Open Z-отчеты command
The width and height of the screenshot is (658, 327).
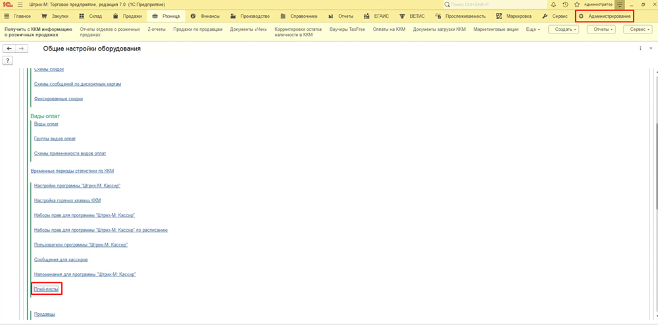pos(157,30)
